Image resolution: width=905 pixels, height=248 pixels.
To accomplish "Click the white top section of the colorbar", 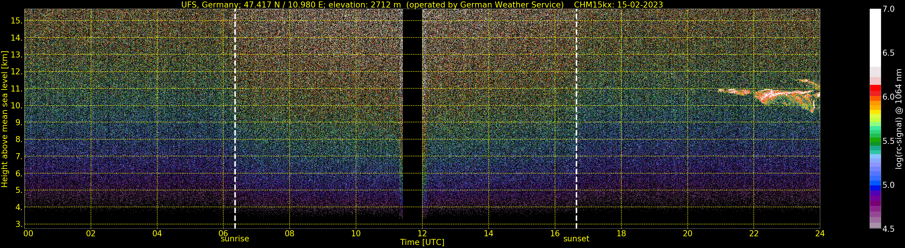I will click(x=875, y=38).
